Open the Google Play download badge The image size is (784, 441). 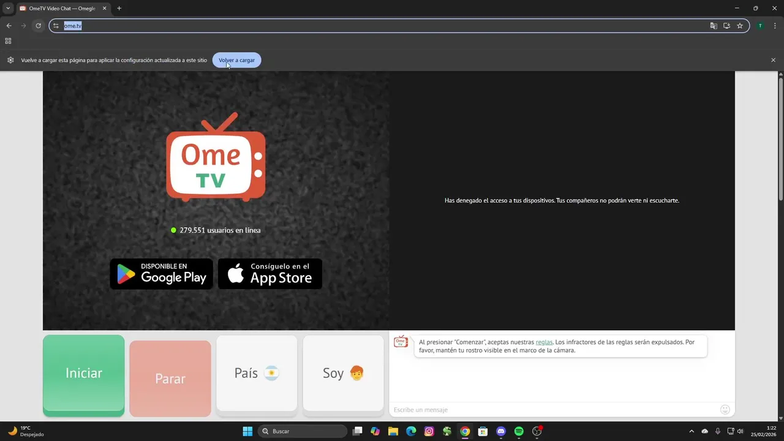pyautogui.click(x=161, y=274)
